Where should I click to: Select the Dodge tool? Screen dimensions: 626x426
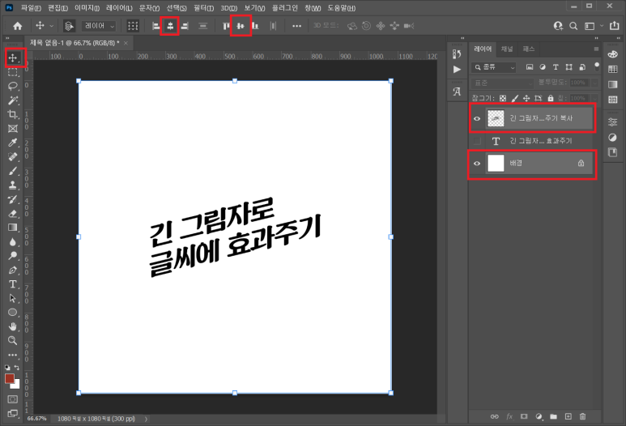coord(13,256)
